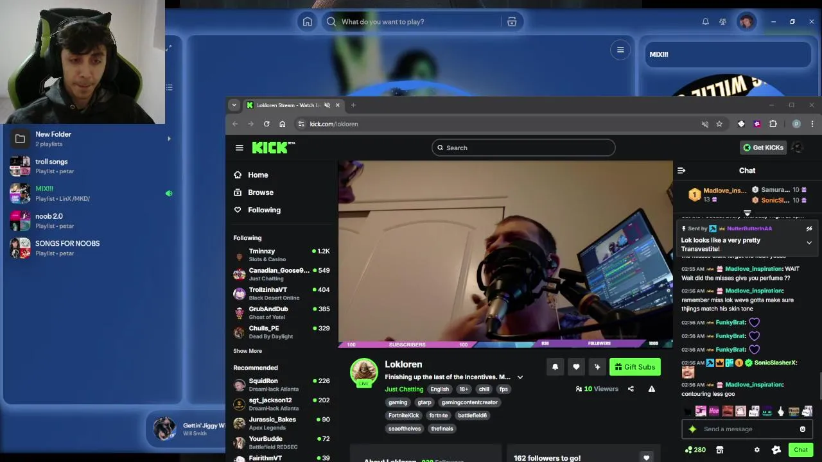Open Spotify profile avatar
This screenshot has height=462, width=822.
click(x=746, y=22)
